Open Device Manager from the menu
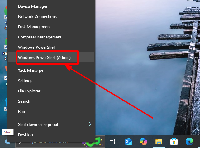Screen dimensions: 200x148 click(51, 6)
